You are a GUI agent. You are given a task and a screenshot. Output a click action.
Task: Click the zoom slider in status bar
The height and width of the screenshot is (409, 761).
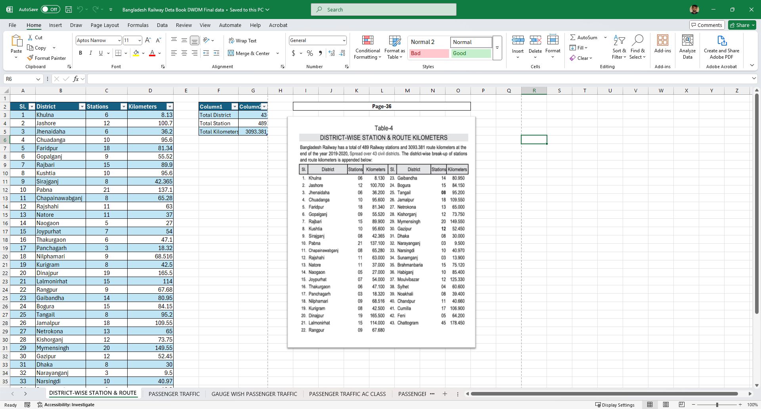click(717, 405)
